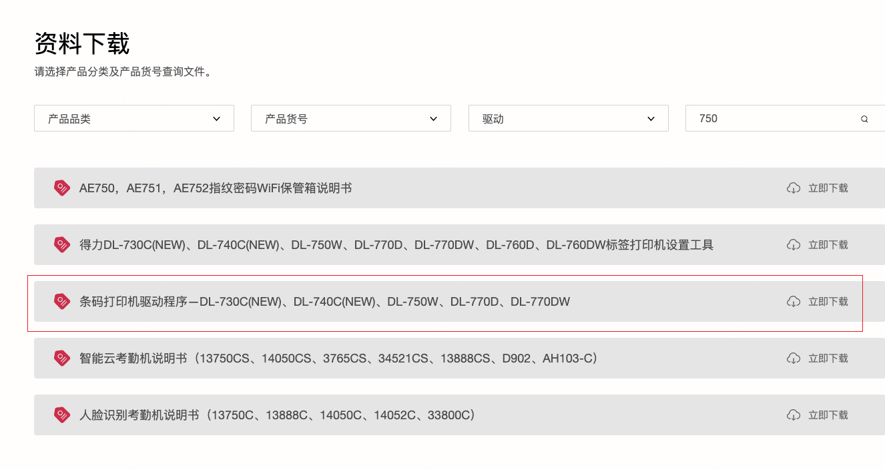The height and width of the screenshot is (470, 885).
Task: Click red tag icon on 智能云考勤机说明书 row
Action: (62, 359)
